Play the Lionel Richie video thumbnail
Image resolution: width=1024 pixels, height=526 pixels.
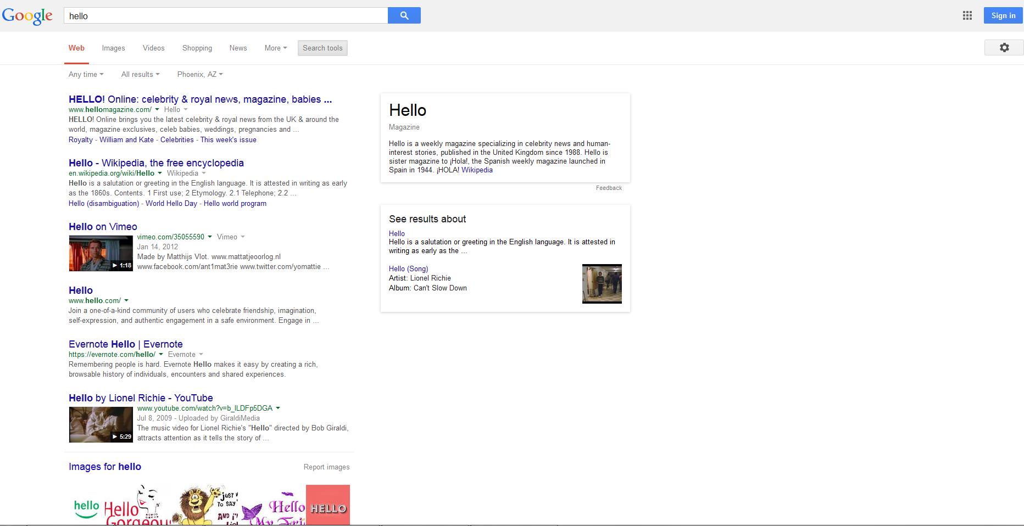(x=101, y=424)
